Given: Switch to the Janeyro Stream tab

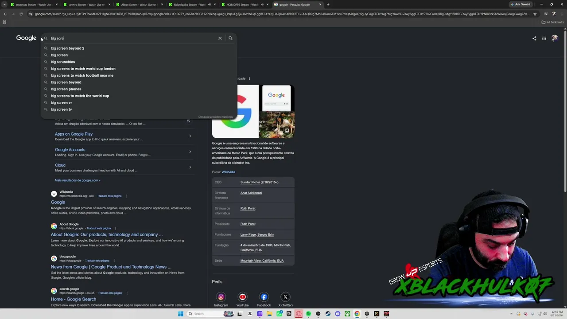Looking at the screenshot, I should (x=86, y=4).
